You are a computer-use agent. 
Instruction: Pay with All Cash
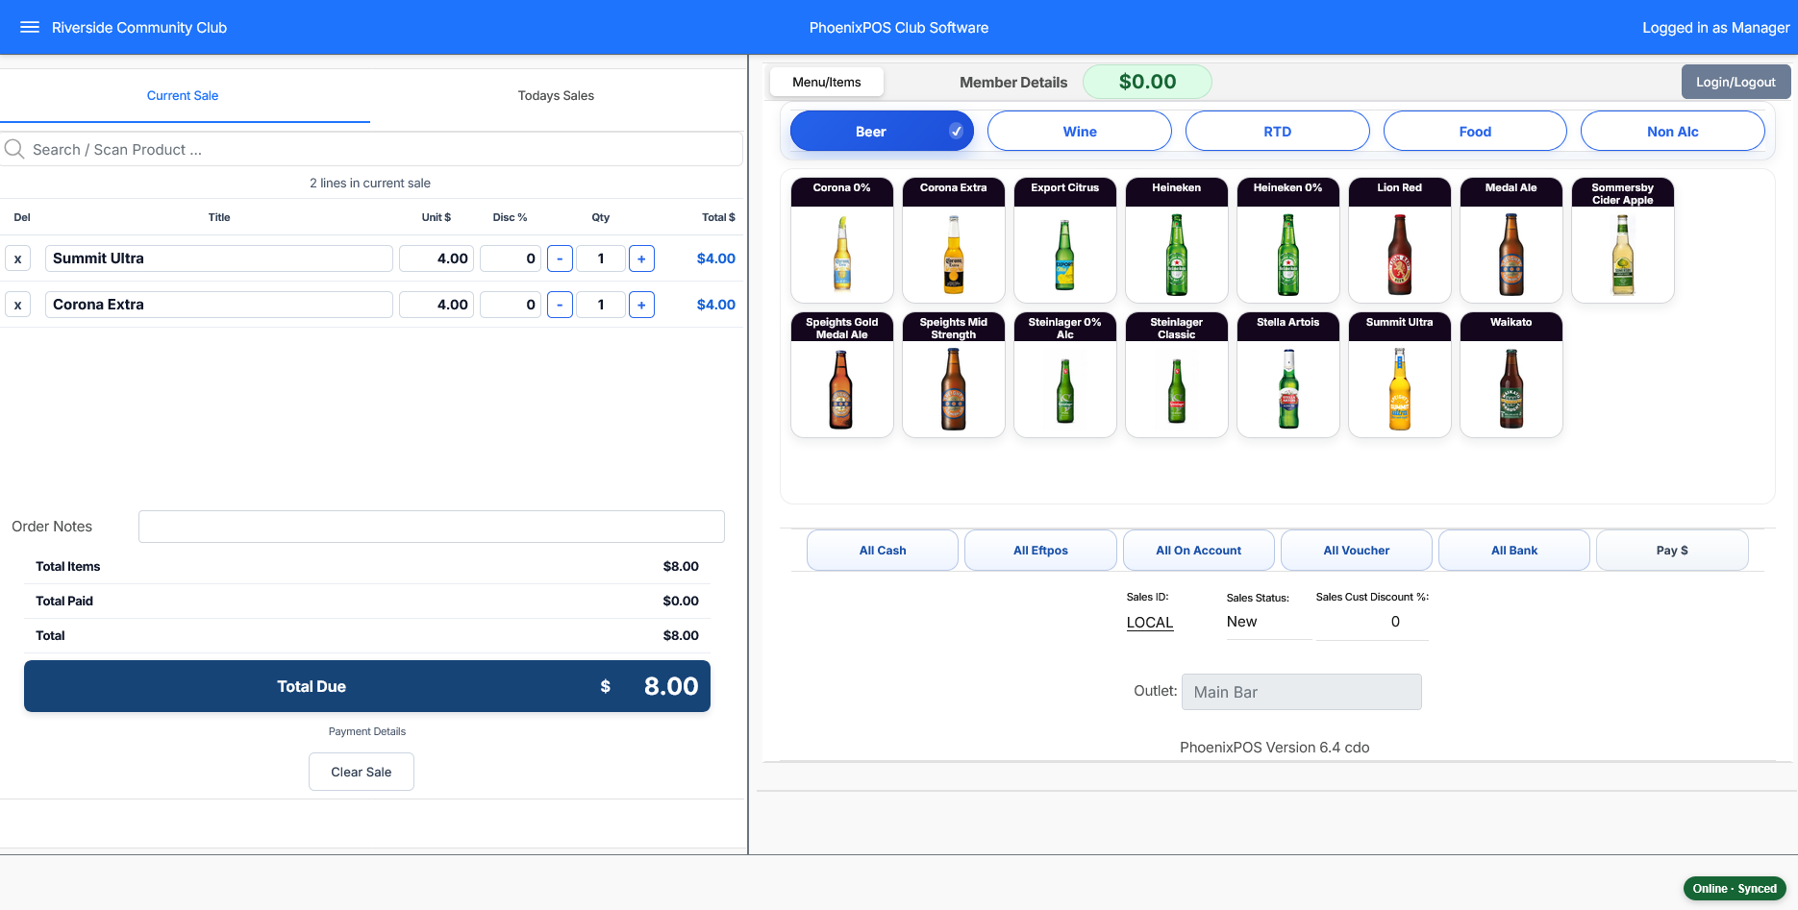[883, 550]
